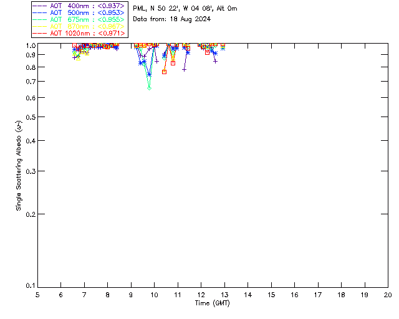This screenshot has height=319, width=399.
Task: Click the AOT 675nm legend entry
Action: click(79, 19)
